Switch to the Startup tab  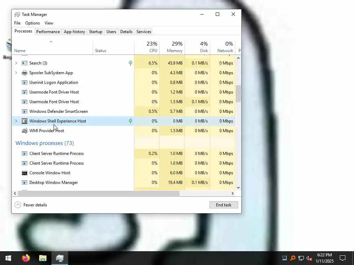(96, 32)
